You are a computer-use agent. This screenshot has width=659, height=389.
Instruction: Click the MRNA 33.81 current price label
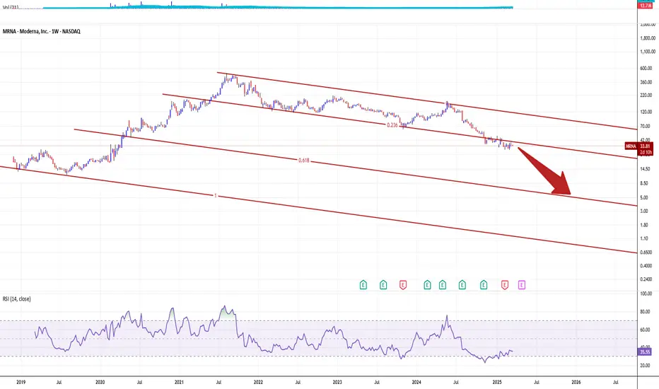click(638, 146)
